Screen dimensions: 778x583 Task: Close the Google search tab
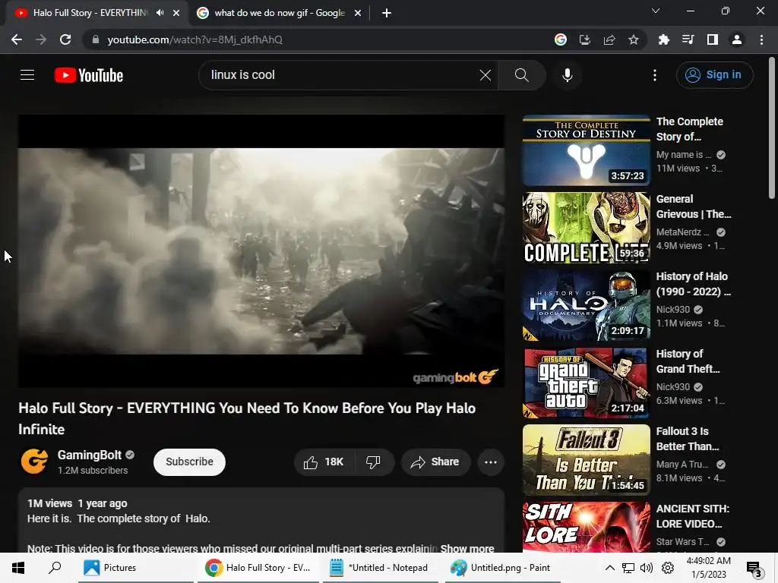pyautogui.click(x=358, y=13)
